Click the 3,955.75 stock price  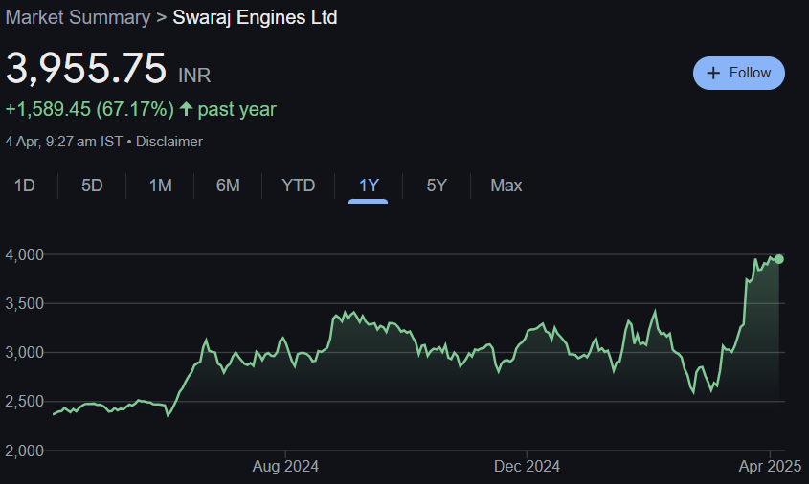coord(86,69)
